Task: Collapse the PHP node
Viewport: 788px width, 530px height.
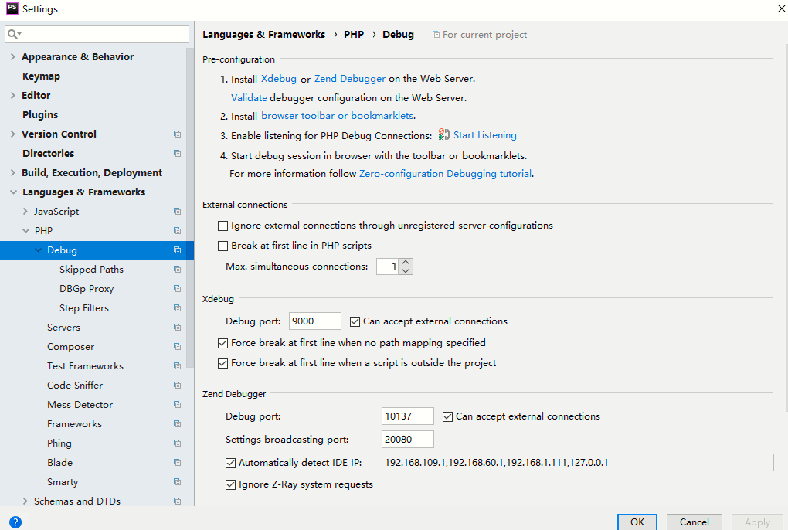Action: (x=25, y=230)
